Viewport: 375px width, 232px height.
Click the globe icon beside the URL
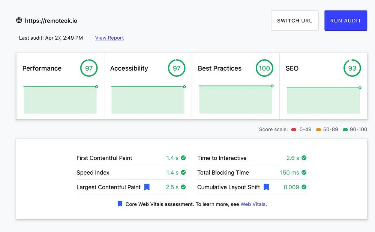tap(19, 20)
